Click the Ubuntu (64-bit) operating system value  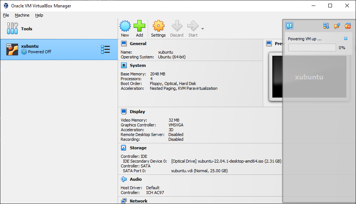pyautogui.click(x=172, y=57)
